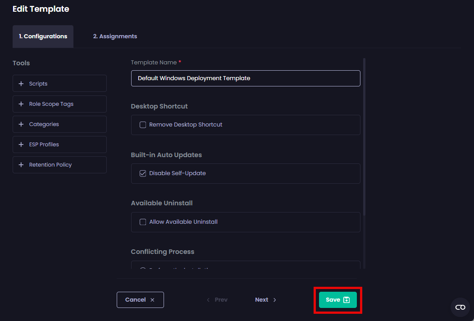Select the Configurations tab
The width and height of the screenshot is (474, 321).
pyautogui.click(x=43, y=36)
